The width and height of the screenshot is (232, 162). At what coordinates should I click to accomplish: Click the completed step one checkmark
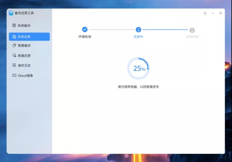(85, 29)
